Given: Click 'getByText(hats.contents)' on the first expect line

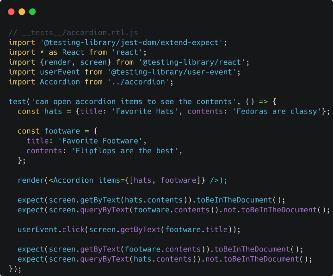Looking at the screenshot, I should (134, 200).
